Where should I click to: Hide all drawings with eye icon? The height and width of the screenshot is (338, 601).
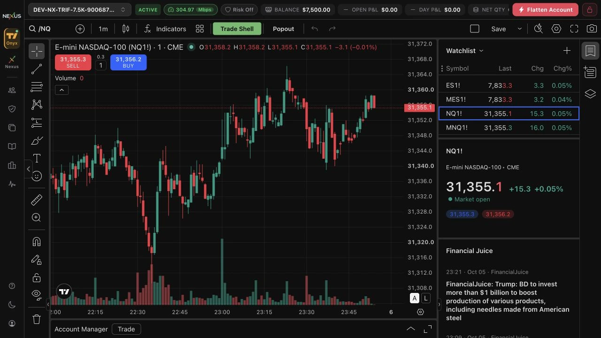[x=37, y=295]
